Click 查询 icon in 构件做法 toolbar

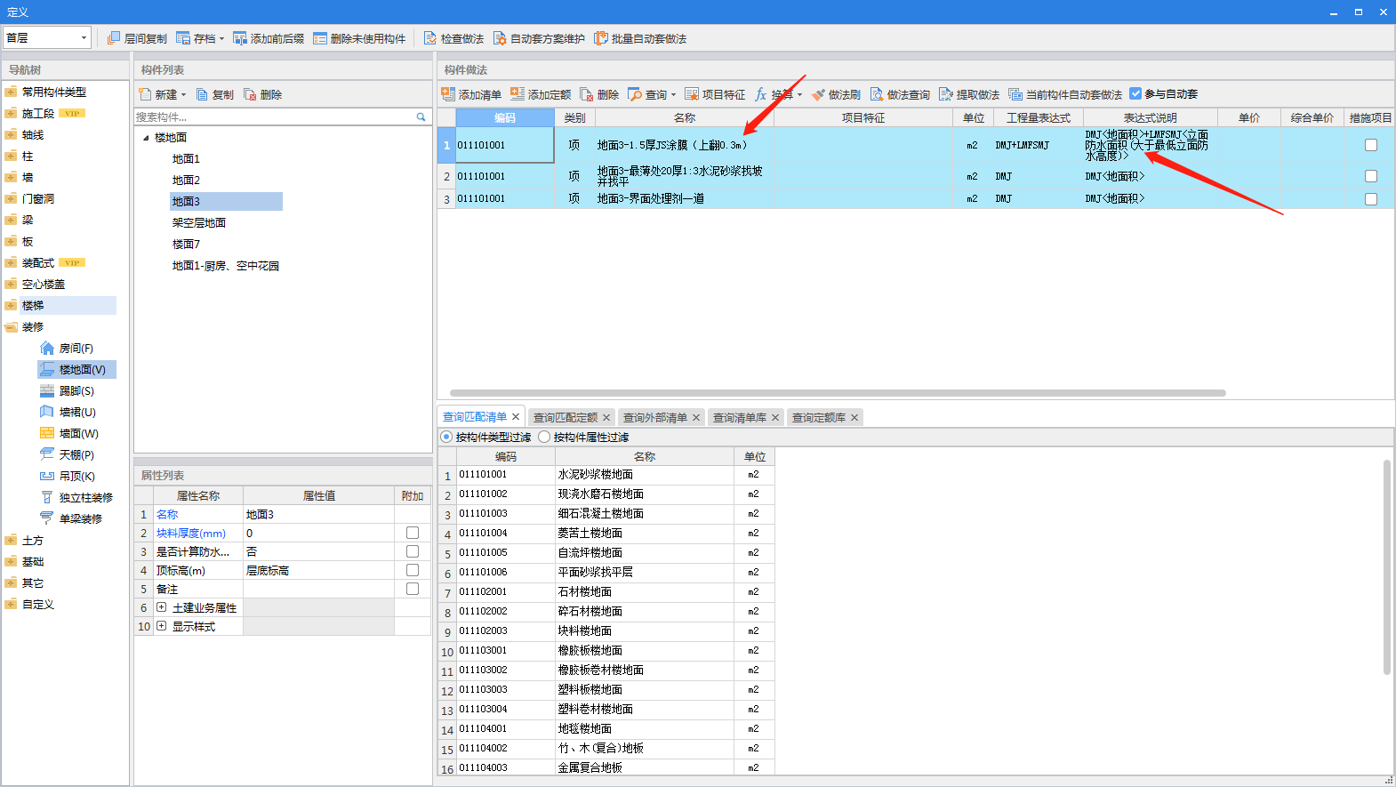[635, 94]
